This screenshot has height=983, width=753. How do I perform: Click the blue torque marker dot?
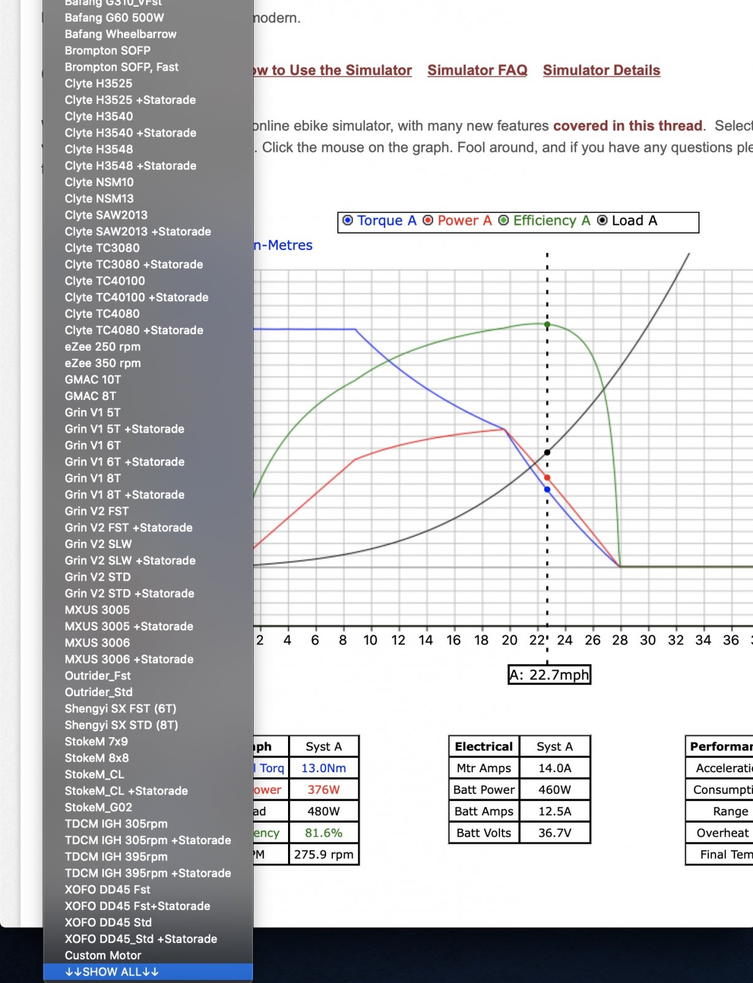(547, 490)
